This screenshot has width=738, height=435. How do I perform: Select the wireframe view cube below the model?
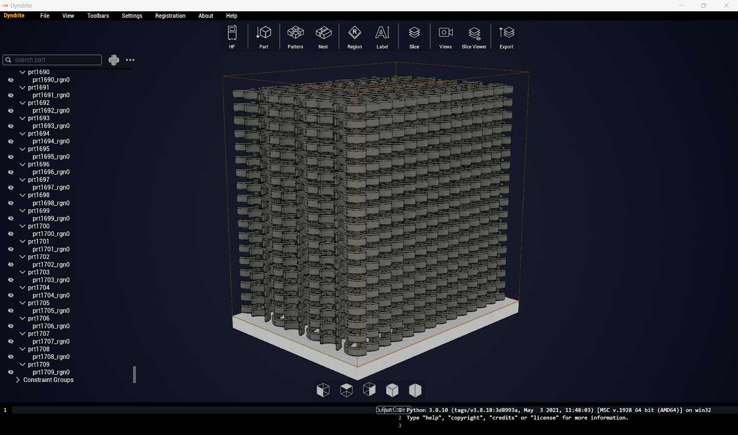pos(346,390)
